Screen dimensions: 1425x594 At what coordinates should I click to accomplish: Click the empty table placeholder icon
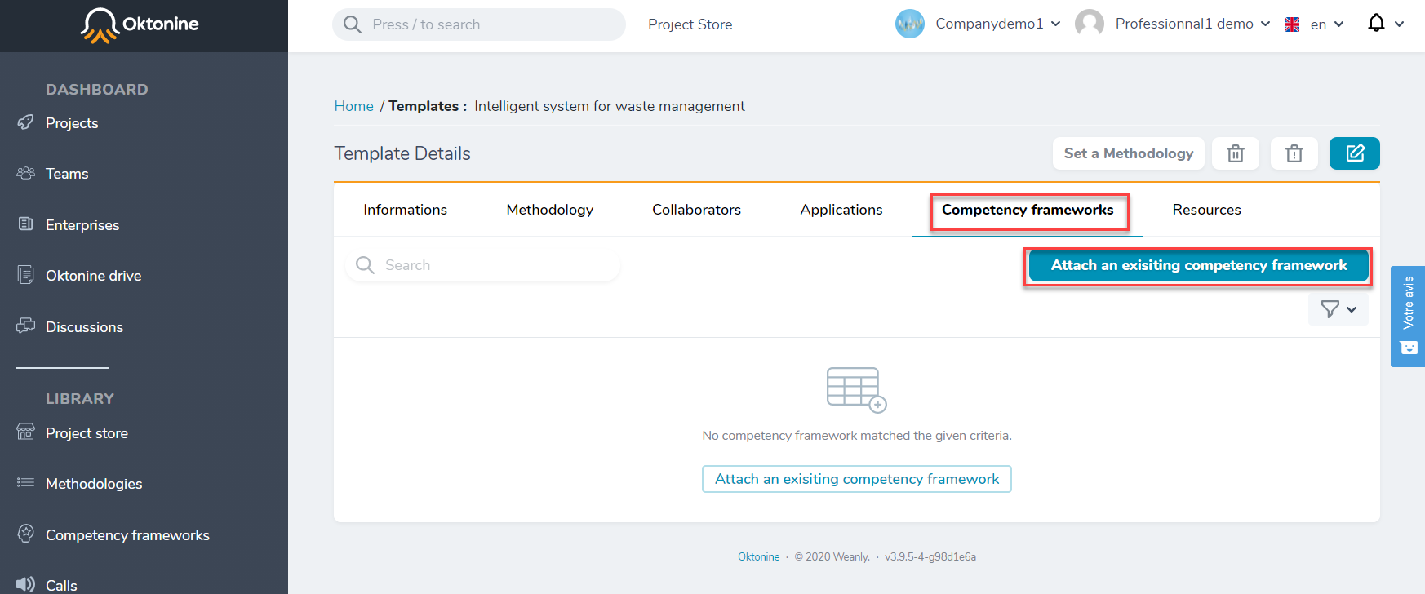pos(856,389)
